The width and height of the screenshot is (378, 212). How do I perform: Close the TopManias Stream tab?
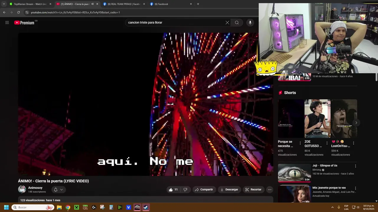50,4
